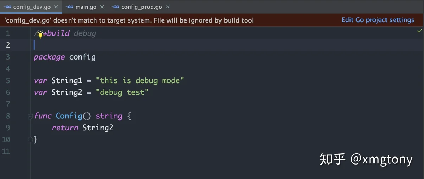Image resolution: width=424 pixels, height=179 pixels.
Task: Select the config_dev.go tab
Action: click(x=31, y=7)
